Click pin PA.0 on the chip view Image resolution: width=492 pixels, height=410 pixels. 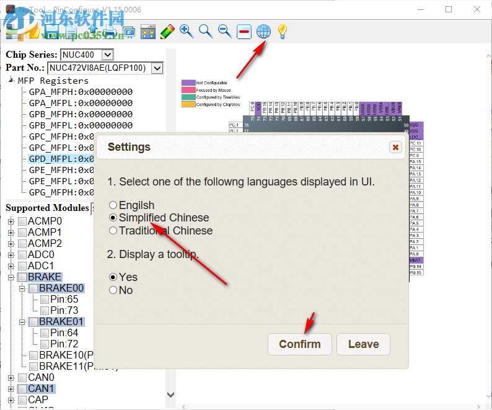[x=416, y=254]
